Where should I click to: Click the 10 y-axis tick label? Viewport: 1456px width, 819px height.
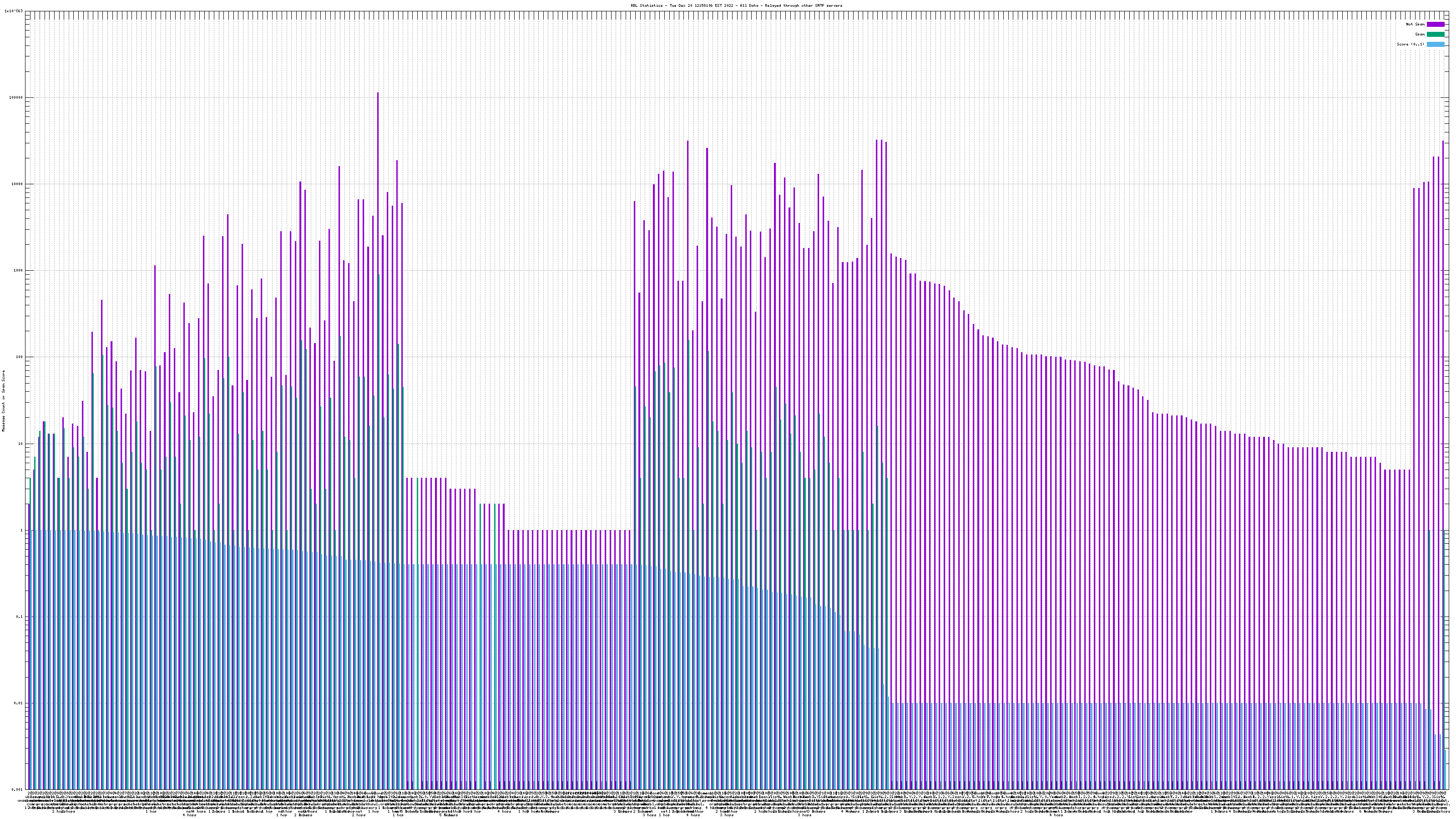[21, 444]
